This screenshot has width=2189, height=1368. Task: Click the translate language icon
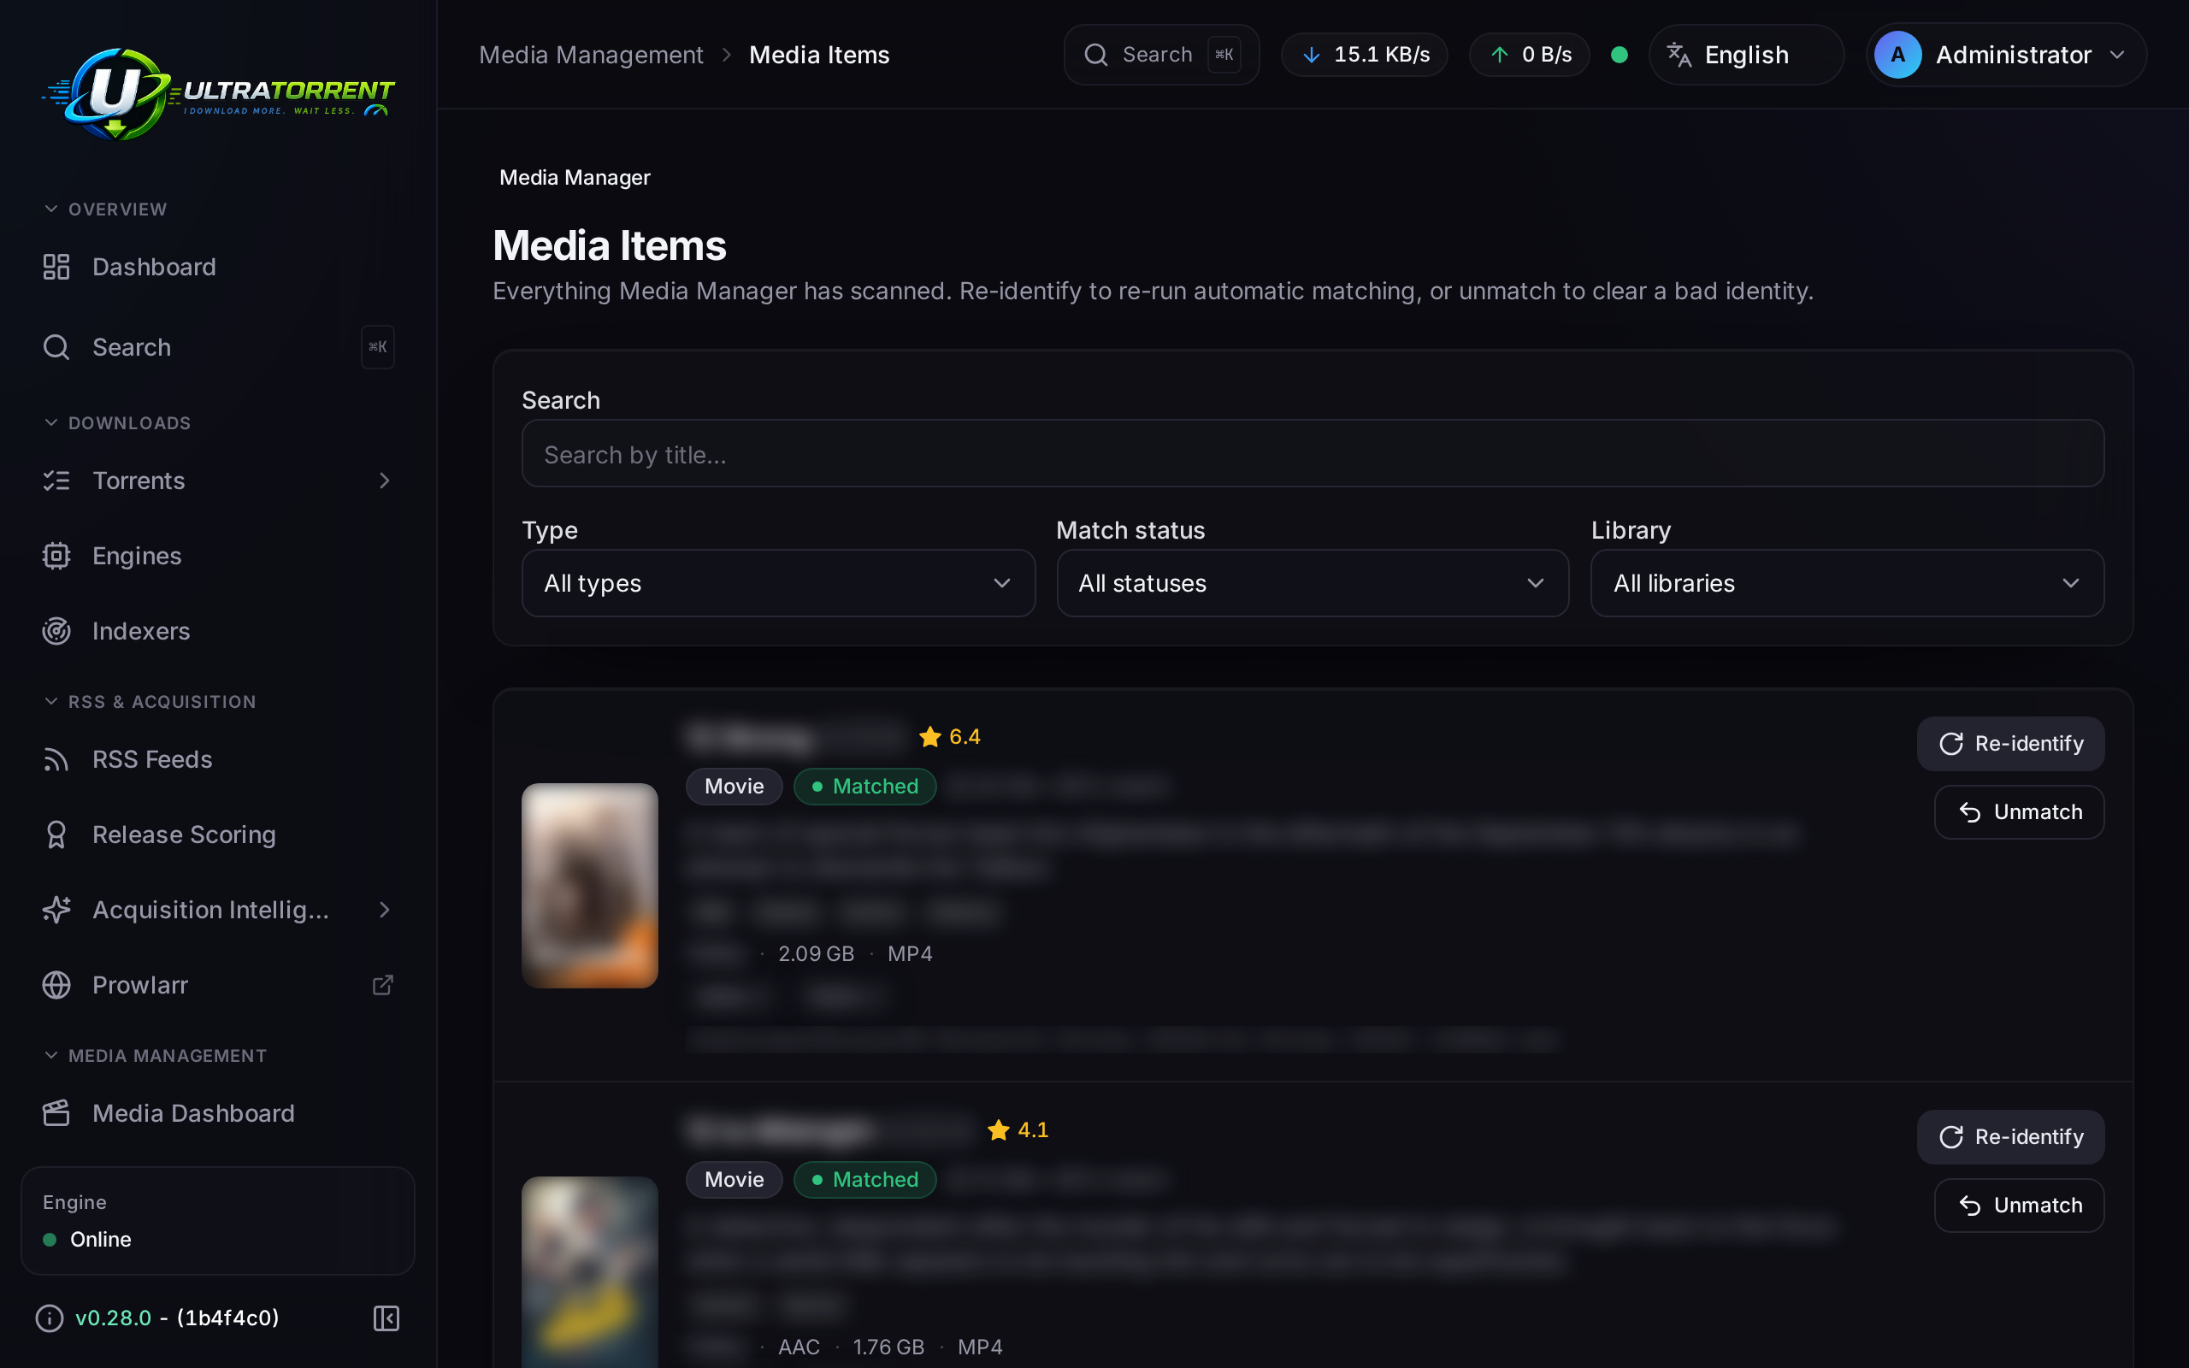(x=1679, y=54)
